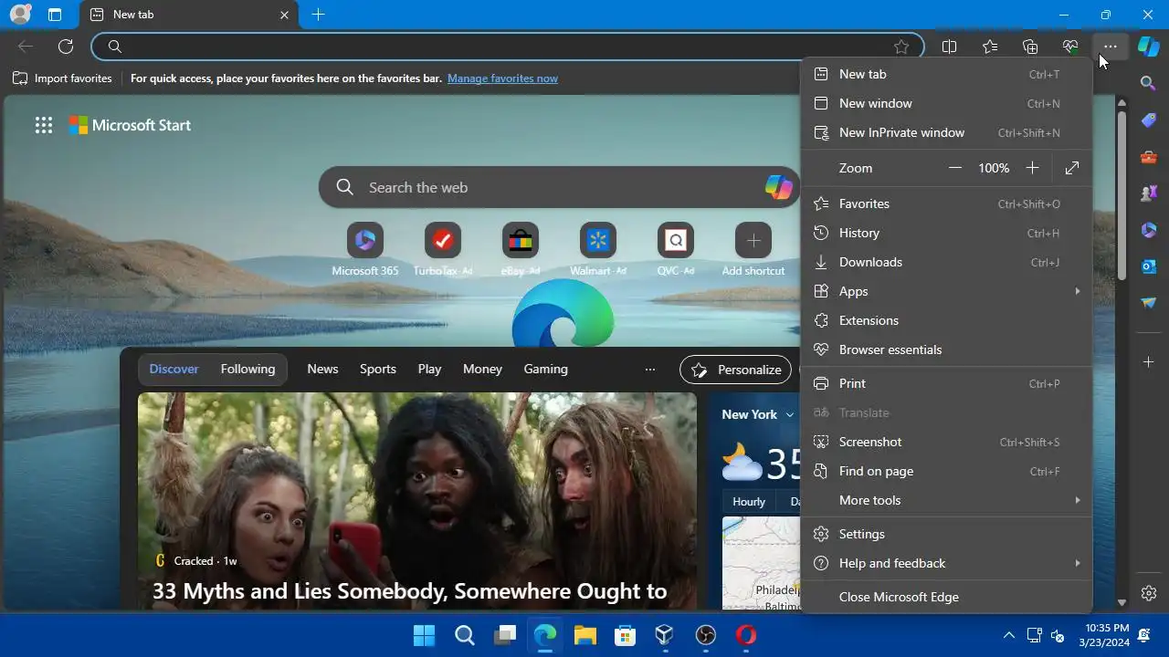1169x657 pixels.
Task: Switch to the News feed tab
Action: 322,369
